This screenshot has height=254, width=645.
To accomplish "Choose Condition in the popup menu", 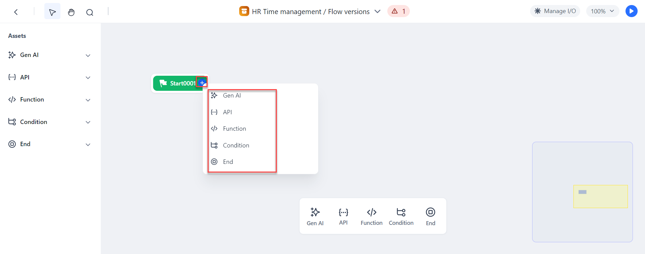I will [242, 145].
